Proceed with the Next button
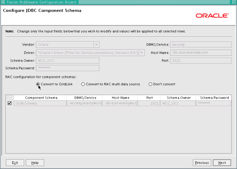The height and width of the screenshot is (169, 237). click(x=222, y=162)
